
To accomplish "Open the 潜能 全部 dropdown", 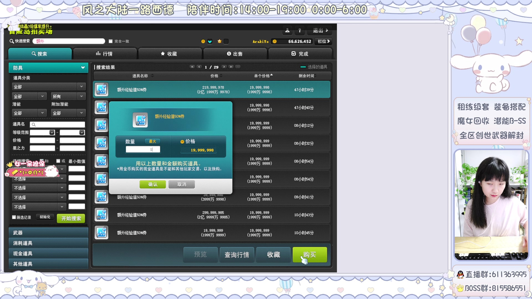I will [29, 113].
